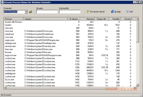This screenshot has height=97, width=143.
Task: Focus the Usuario input field
Action: [47, 12]
